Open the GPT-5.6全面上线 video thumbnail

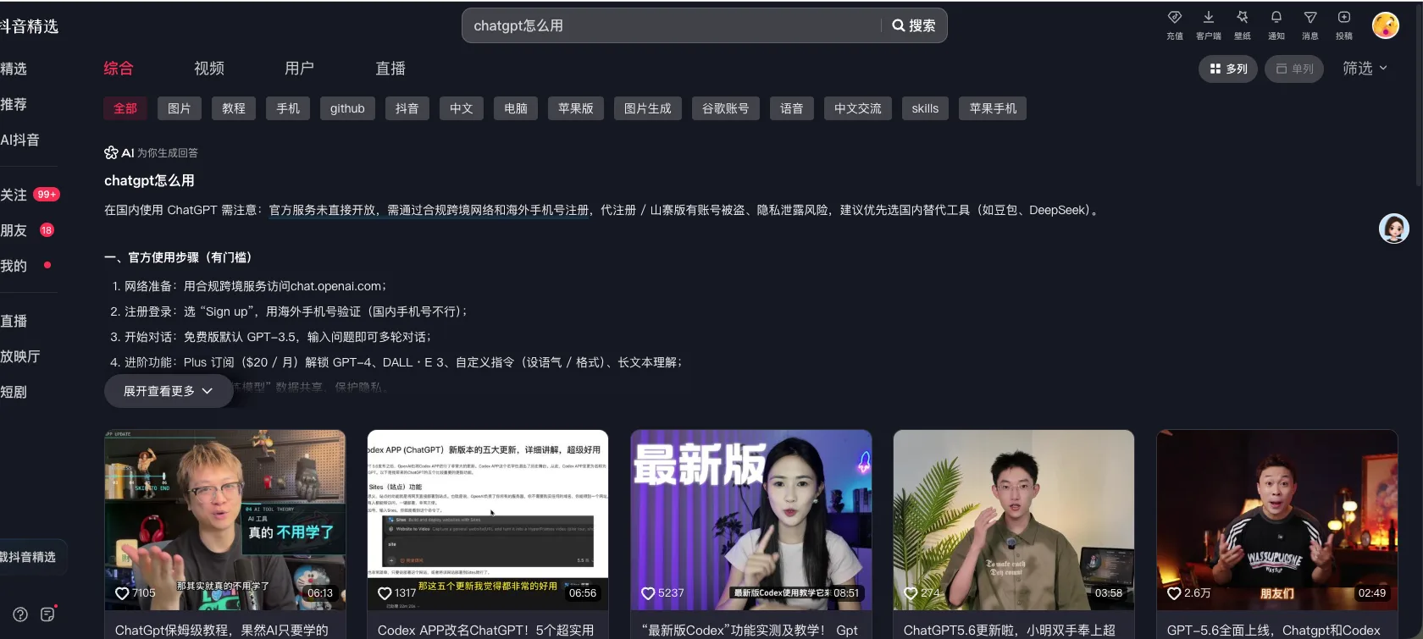[1277, 520]
